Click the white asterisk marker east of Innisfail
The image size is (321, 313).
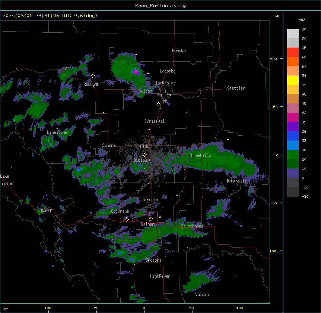click(x=187, y=113)
